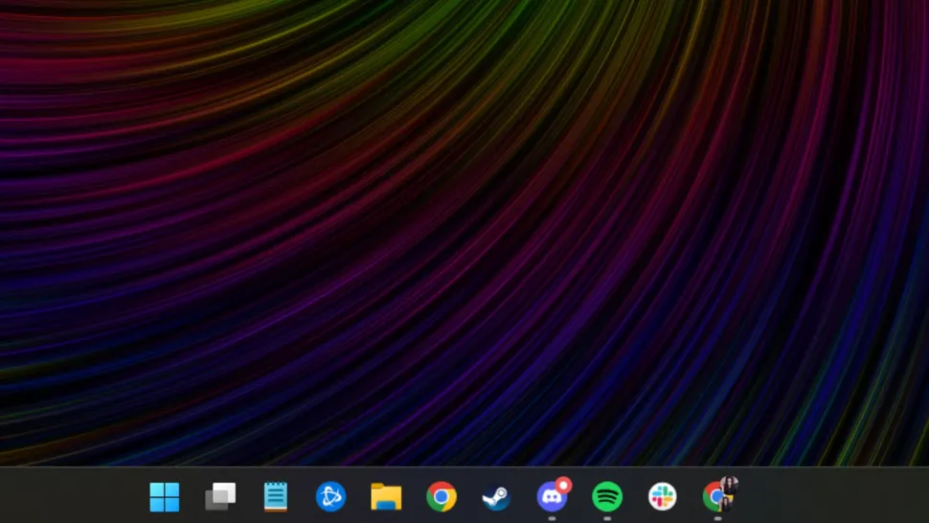Open File Explorer from the taskbar
The height and width of the screenshot is (523, 929).
[x=386, y=496]
